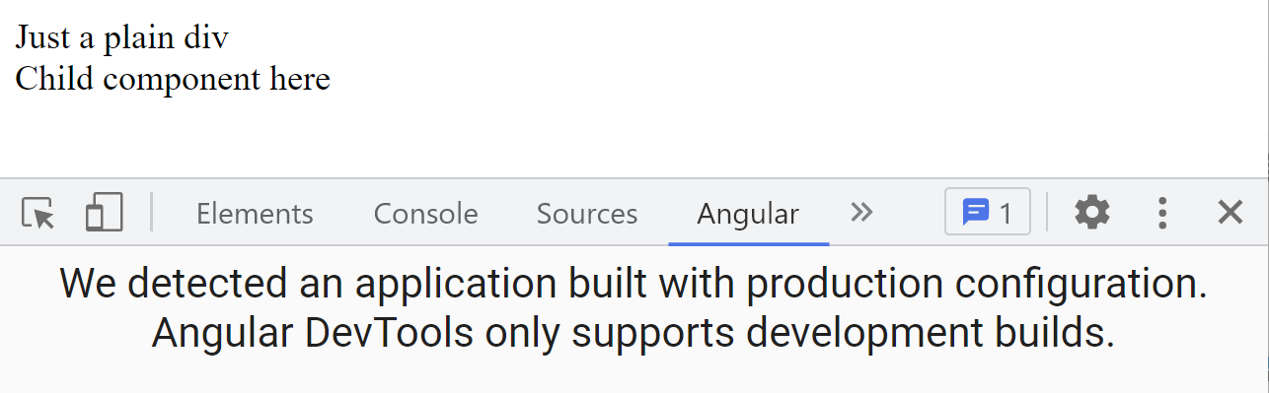Viewport: 1269px width, 393px height.
Task: Click the empty area below the Angular message
Action: pyautogui.click(x=634, y=376)
